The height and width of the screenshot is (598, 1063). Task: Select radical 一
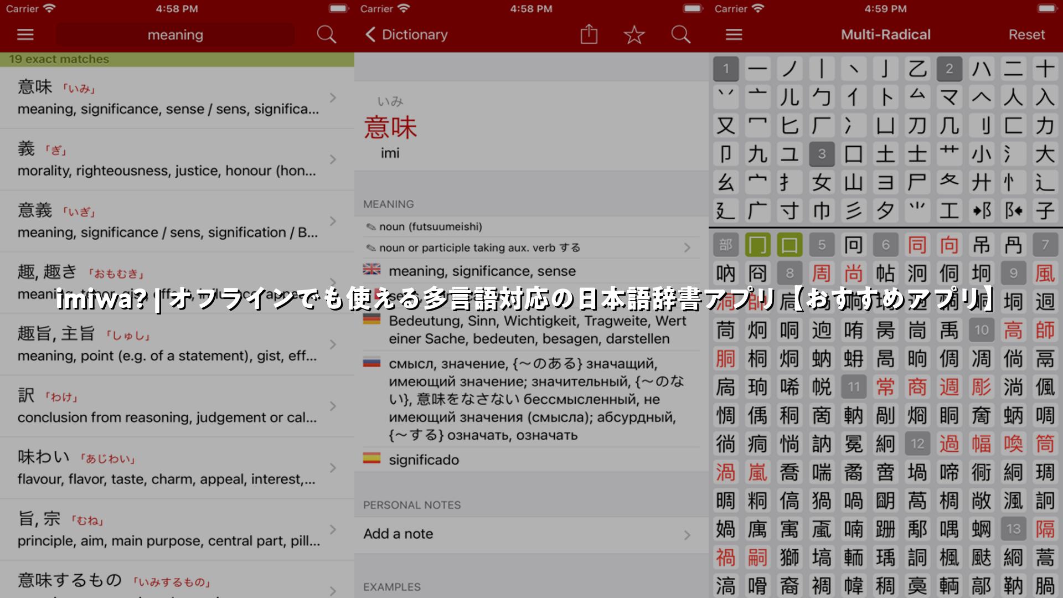click(x=758, y=69)
